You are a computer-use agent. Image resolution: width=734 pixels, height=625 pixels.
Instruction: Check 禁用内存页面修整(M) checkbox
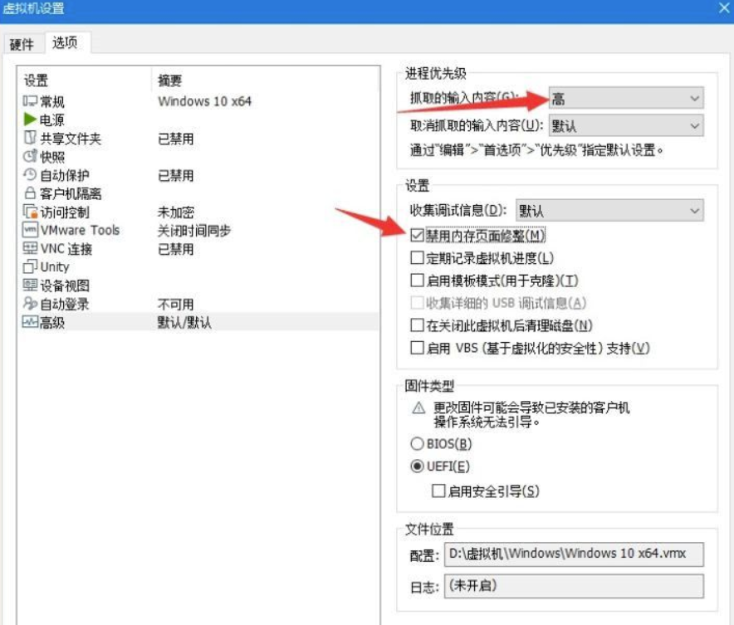[x=417, y=236]
